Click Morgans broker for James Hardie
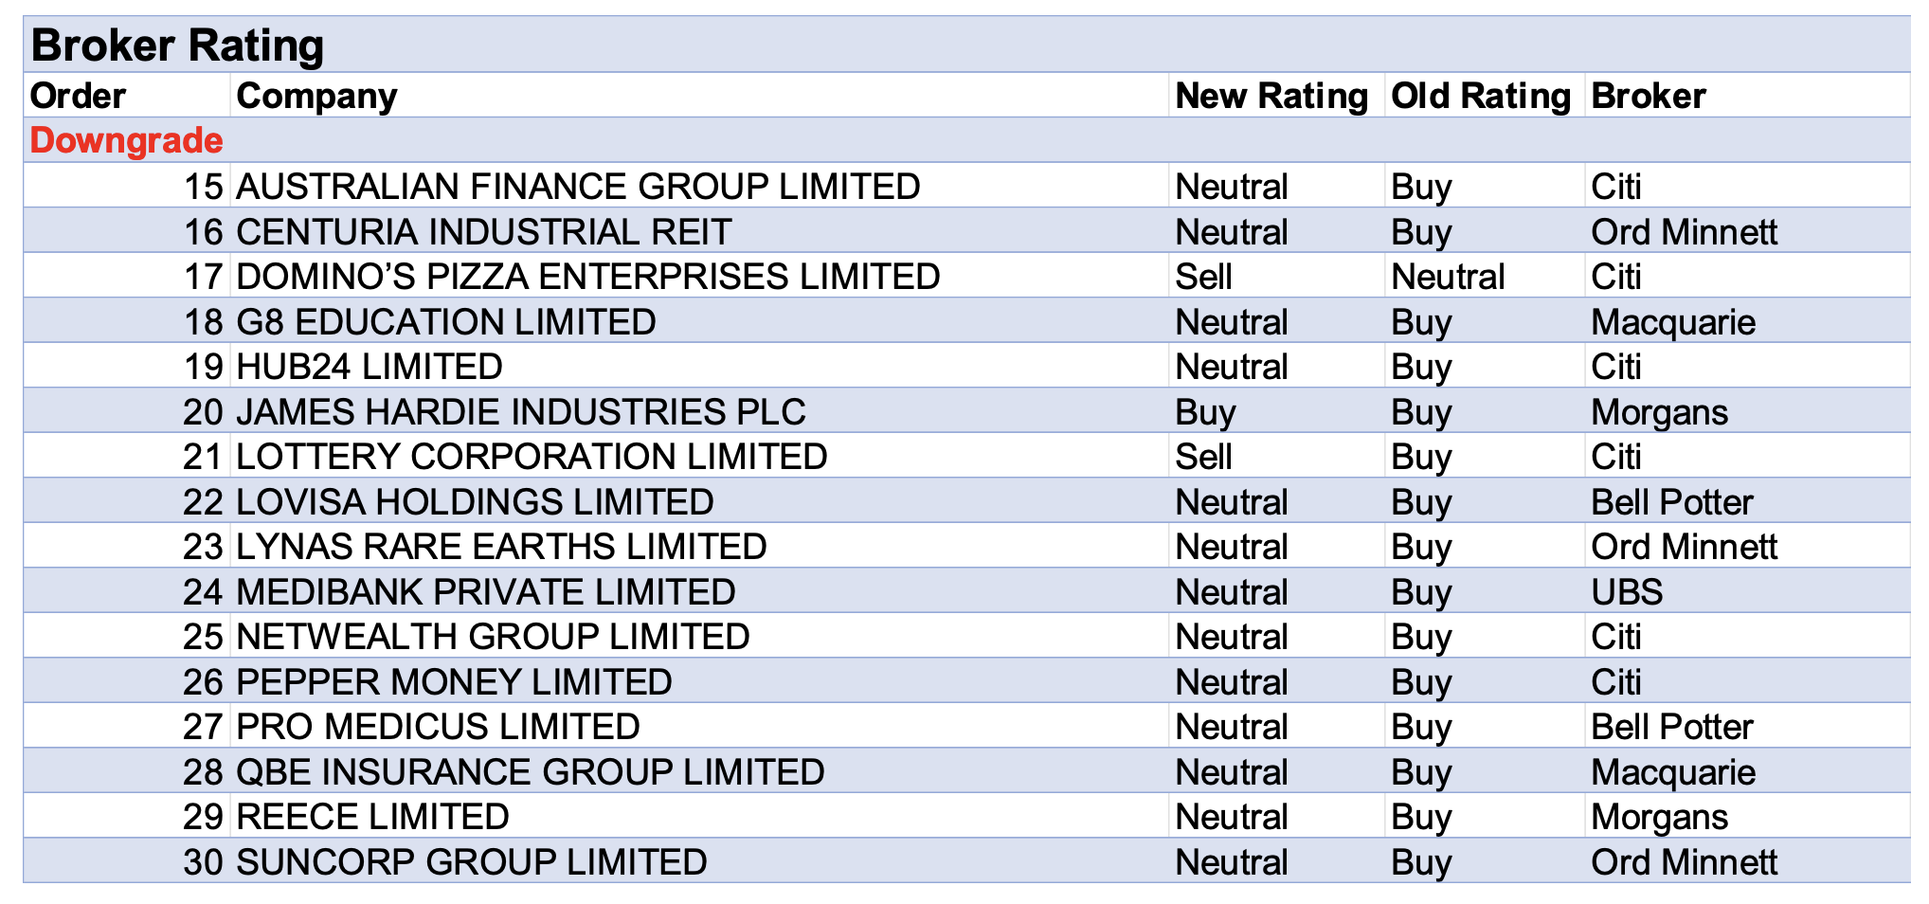 pyautogui.click(x=1659, y=412)
